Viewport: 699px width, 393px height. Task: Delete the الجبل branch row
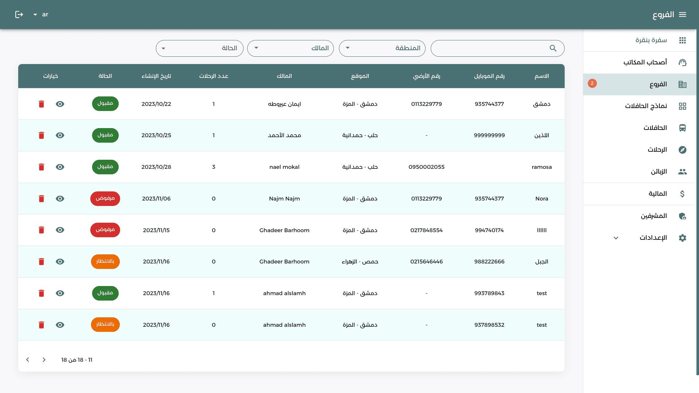(x=42, y=262)
